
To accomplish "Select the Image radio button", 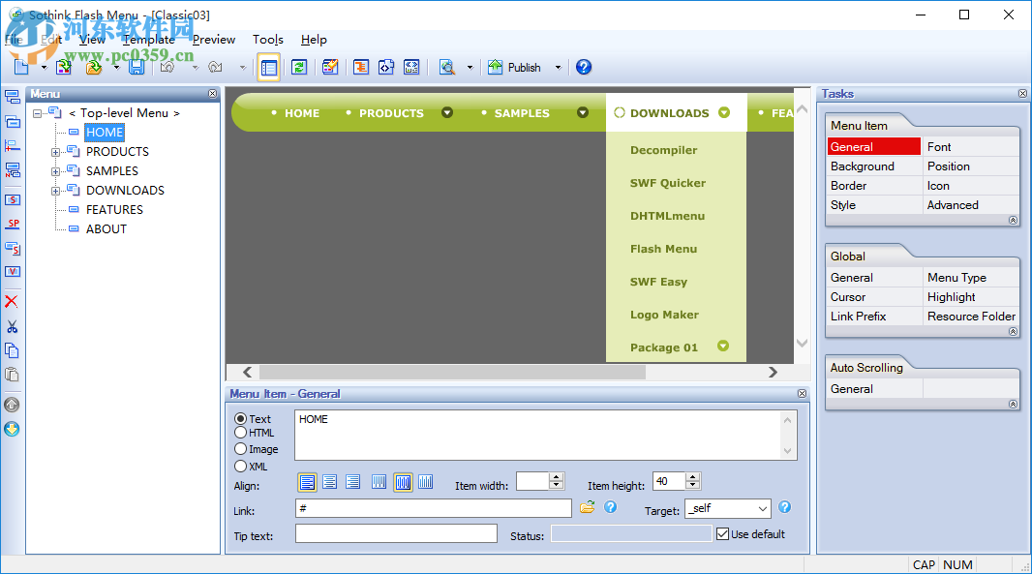I will [x=240, y=449].
